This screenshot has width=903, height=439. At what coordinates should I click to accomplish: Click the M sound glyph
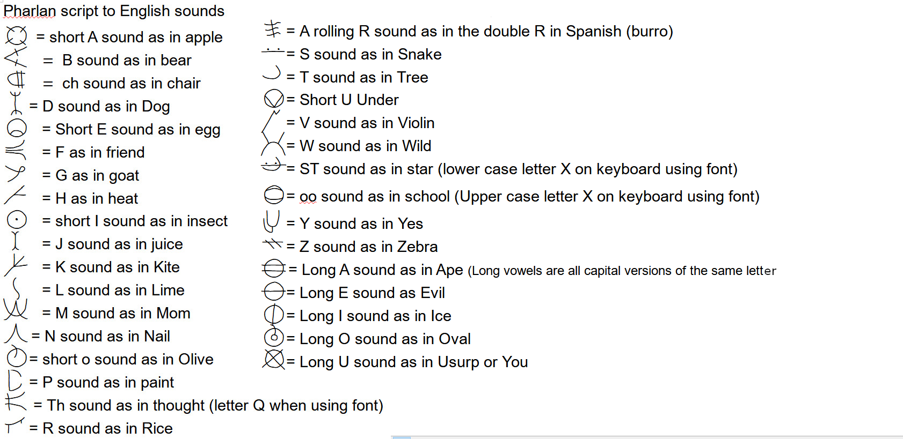16,309
